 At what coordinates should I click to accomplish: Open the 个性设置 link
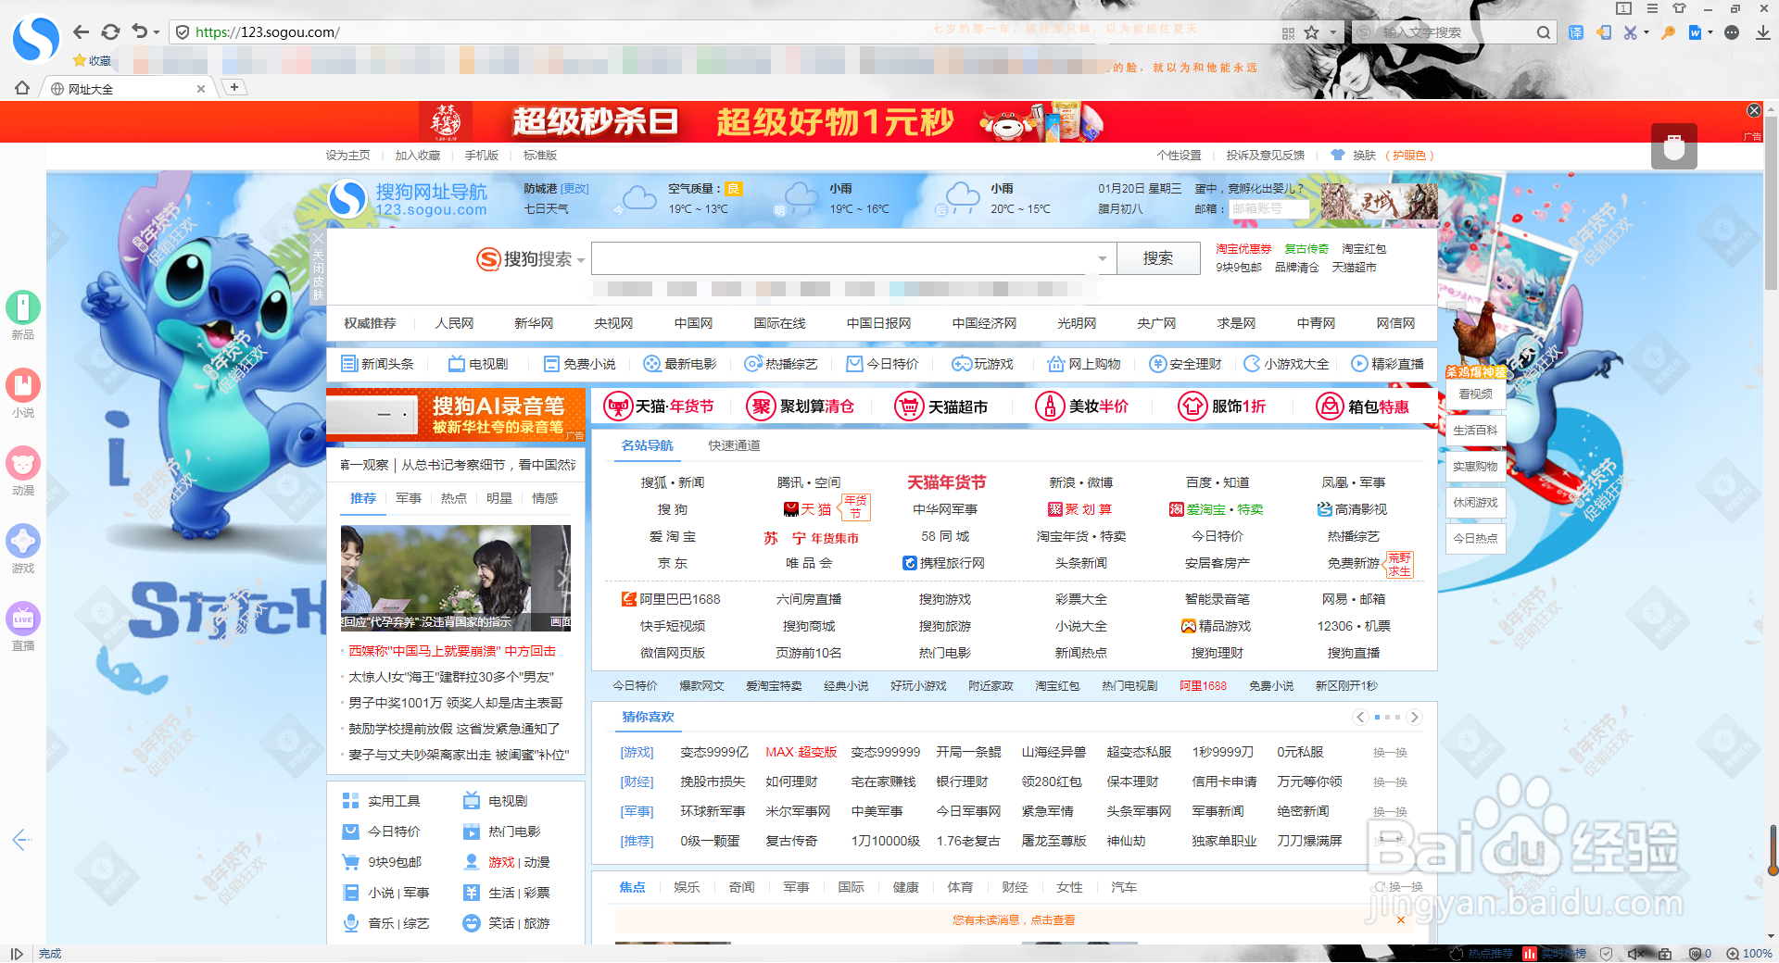pyautogui.click(x=1179, y=156)
